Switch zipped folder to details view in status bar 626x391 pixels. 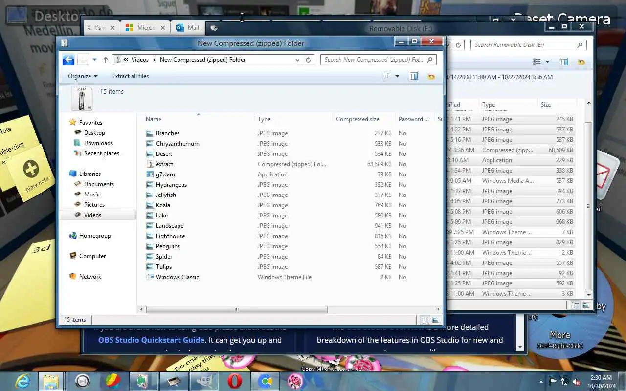[x=425, y=320]
